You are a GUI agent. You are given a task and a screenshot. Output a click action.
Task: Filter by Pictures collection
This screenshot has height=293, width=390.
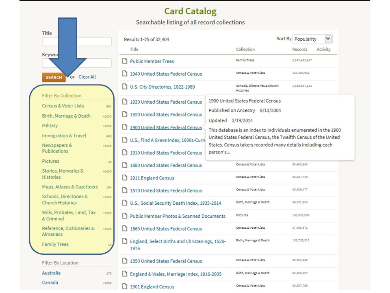(x=50, y=161)
